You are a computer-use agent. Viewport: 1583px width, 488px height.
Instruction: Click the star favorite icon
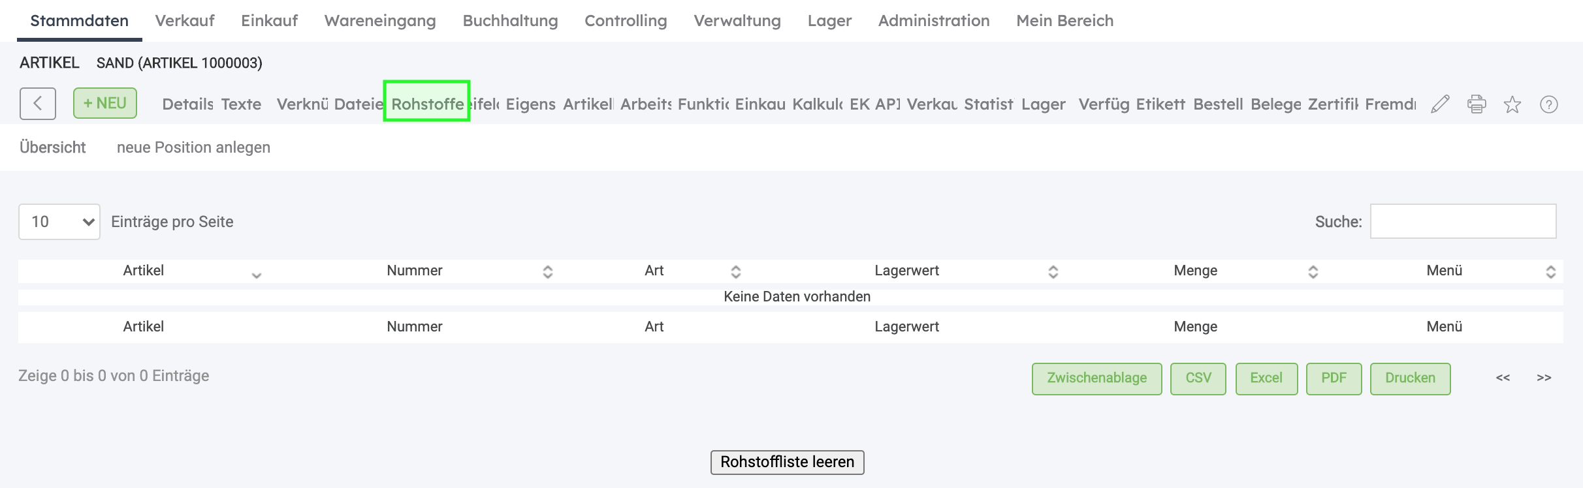click(x=1512, y=104)
